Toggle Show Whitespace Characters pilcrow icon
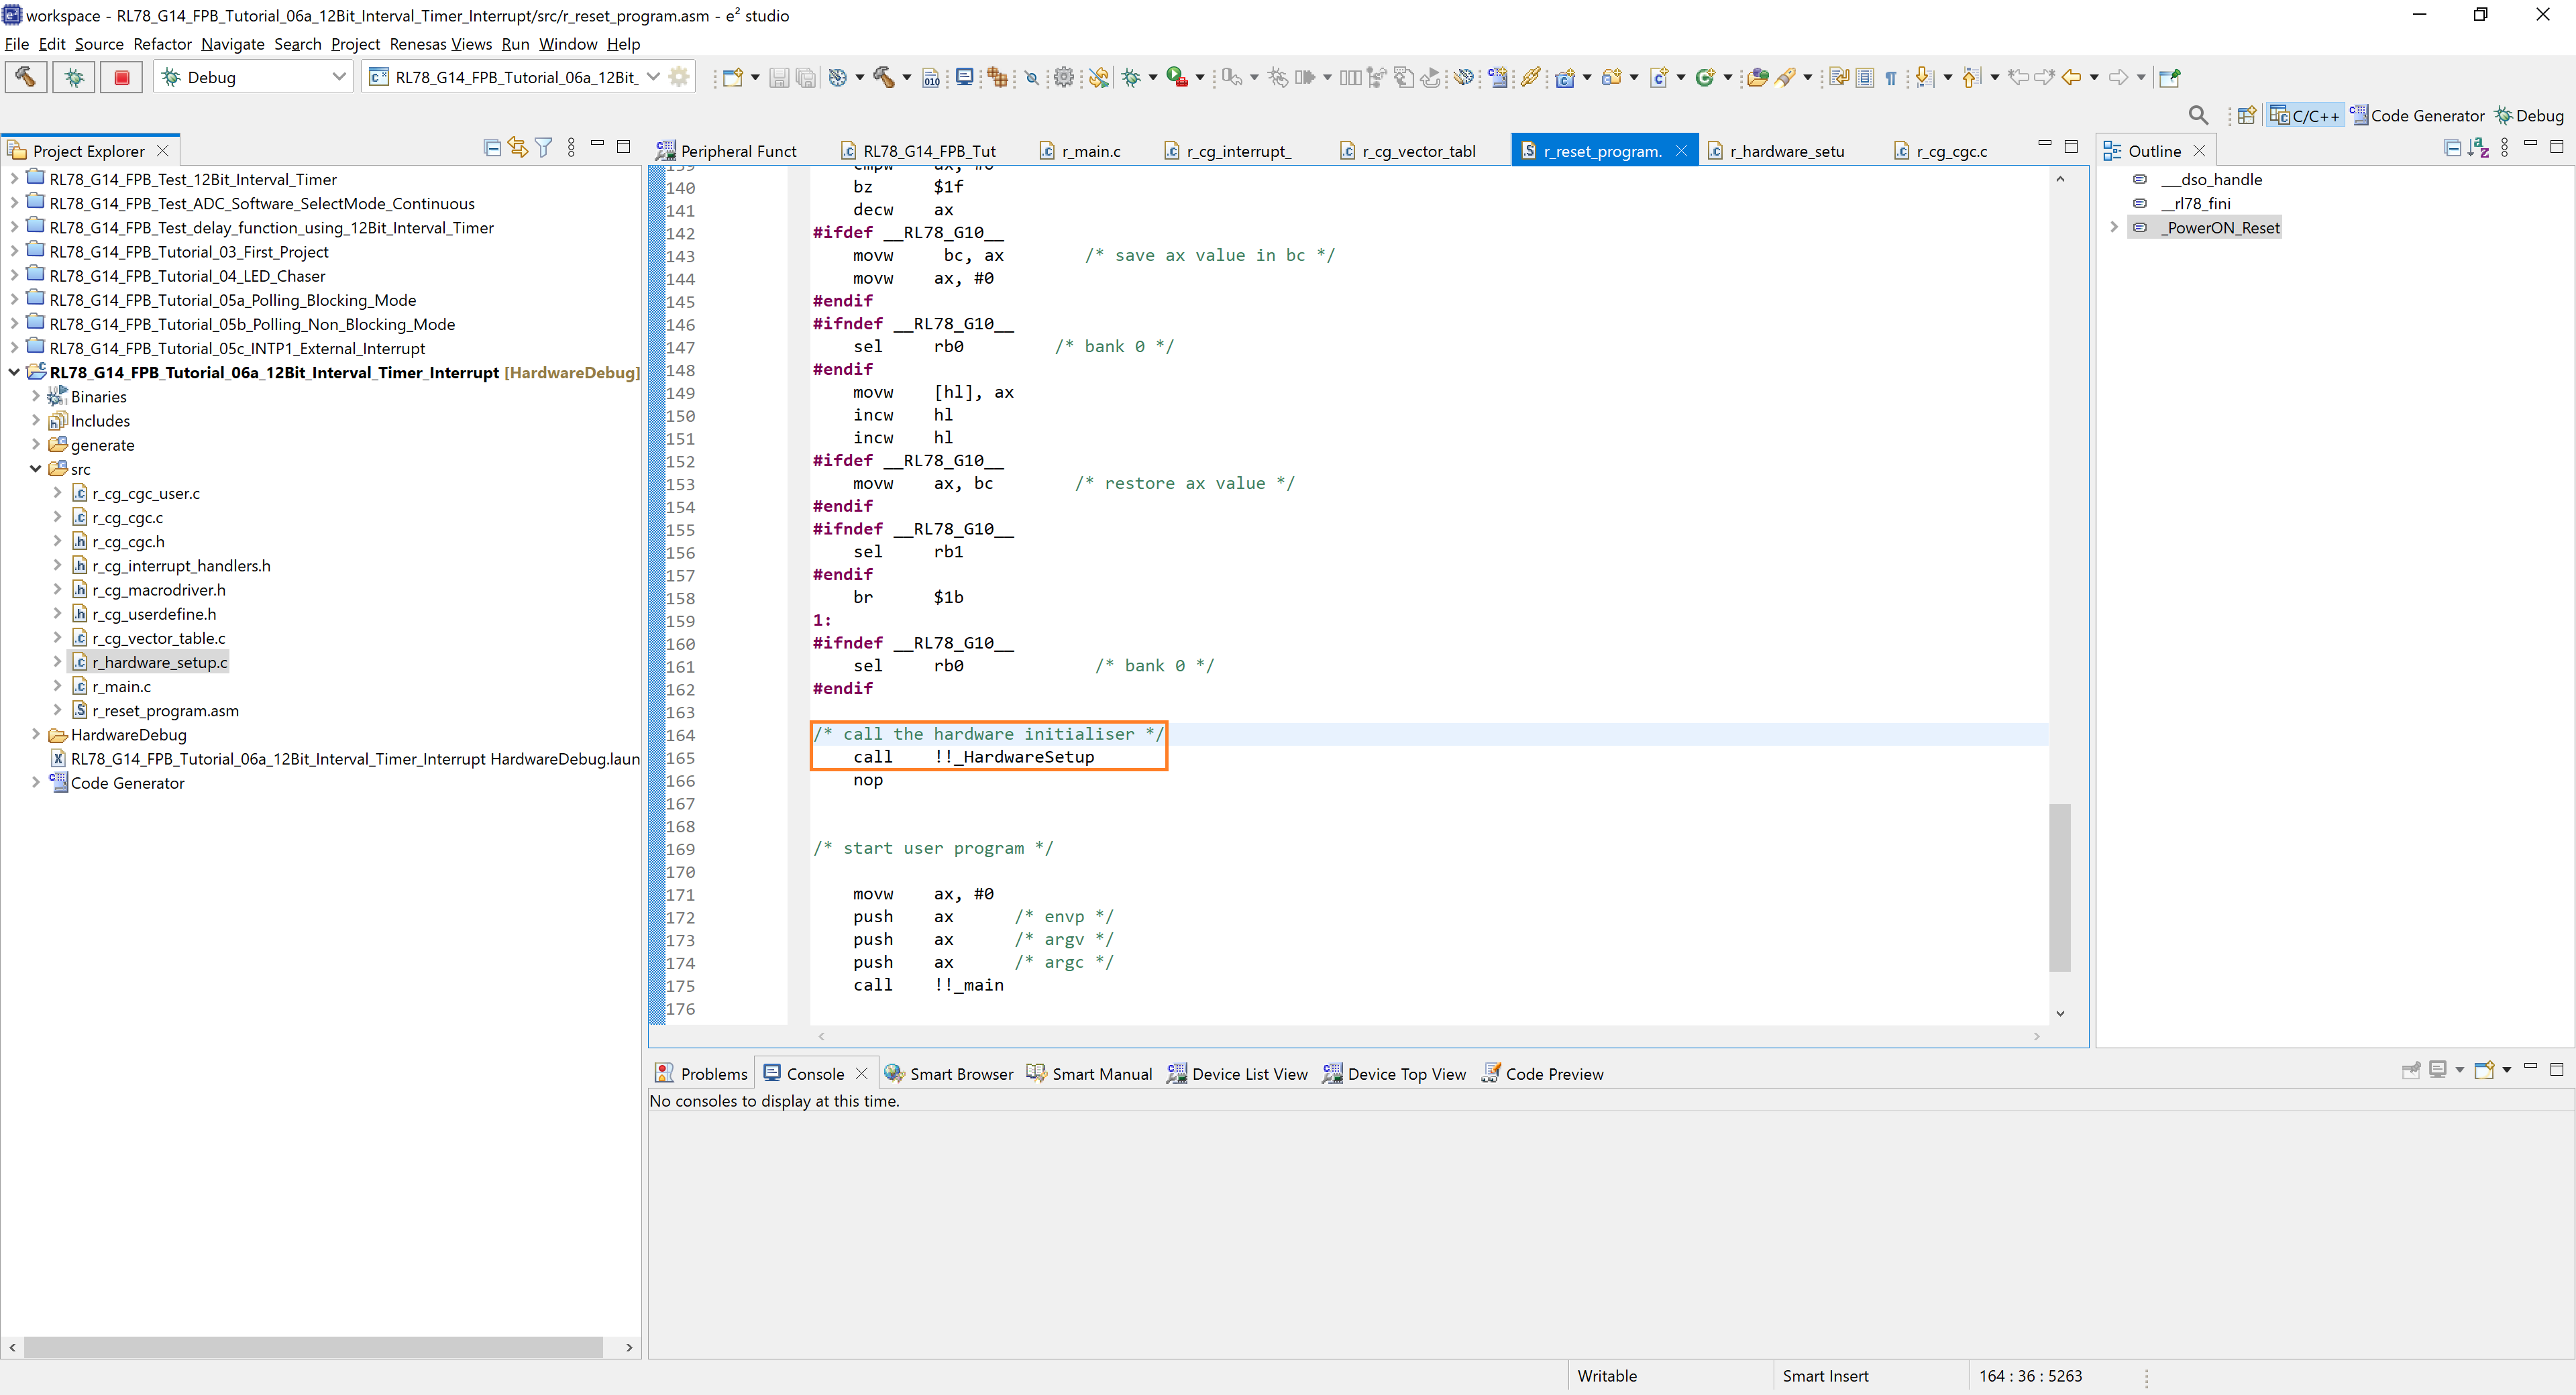Screen dimensions: 2576x1395 (1891, 78)
